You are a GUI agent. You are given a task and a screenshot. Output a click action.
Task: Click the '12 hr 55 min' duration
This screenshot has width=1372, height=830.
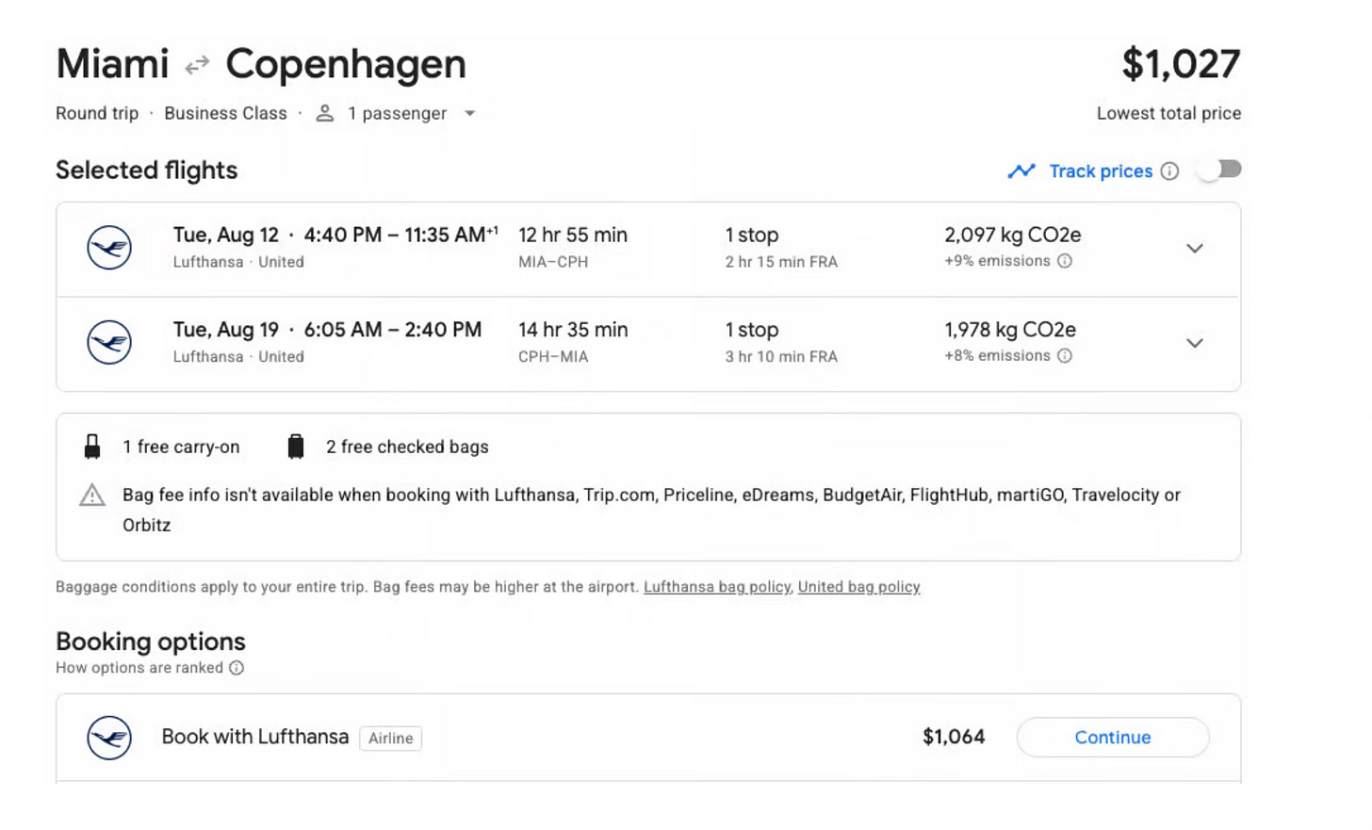click(x=573, y=235)
